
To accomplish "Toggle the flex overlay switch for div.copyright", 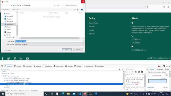I will point(166,75).
